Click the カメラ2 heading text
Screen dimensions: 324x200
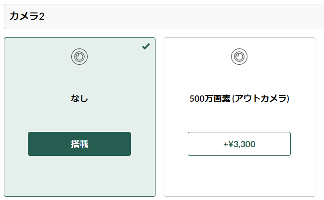pos(27,16)
